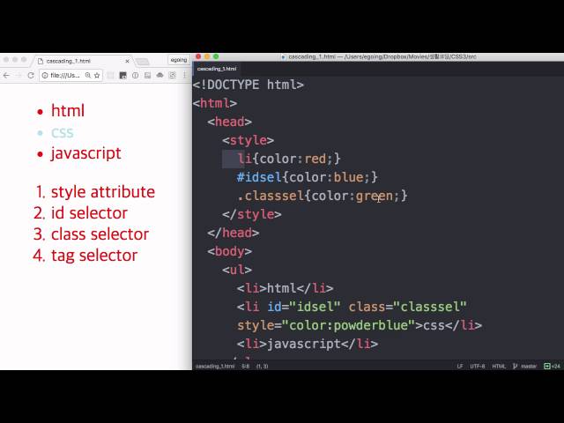Click the style="color:powderblue" code line
The width and height of the screenshot is (564, 423).
point(360,325)
